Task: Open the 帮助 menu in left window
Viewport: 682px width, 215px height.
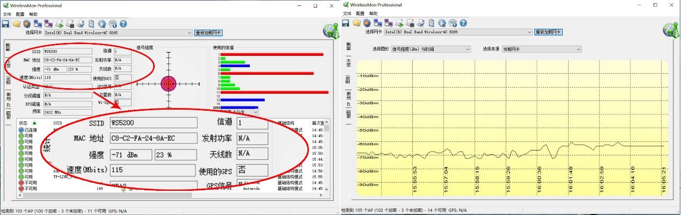Action: pos(34,14)
